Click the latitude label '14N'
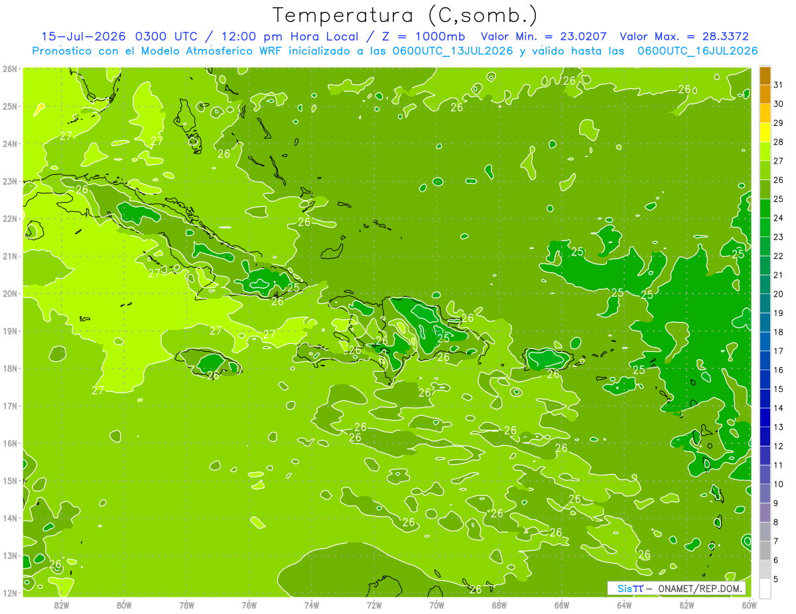Image resolution: width=796 pixels, height=614 pixels. tap(10, 518)
